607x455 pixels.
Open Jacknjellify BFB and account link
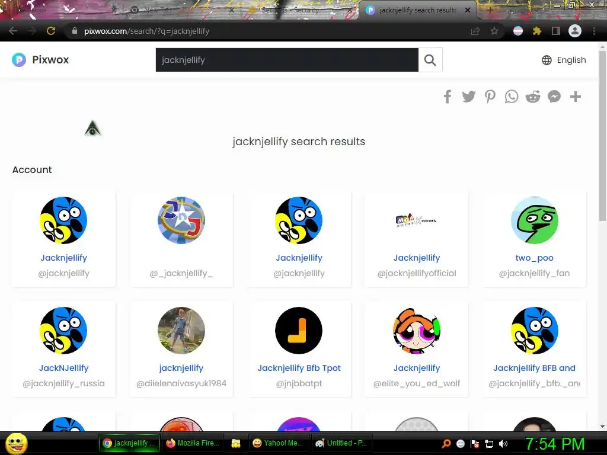[534, 368]
